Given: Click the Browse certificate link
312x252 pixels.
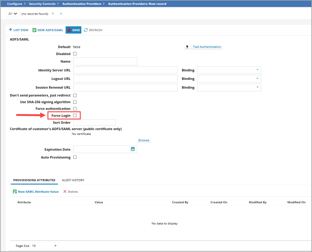Looking at the screenshot, I should click(144, 140).
